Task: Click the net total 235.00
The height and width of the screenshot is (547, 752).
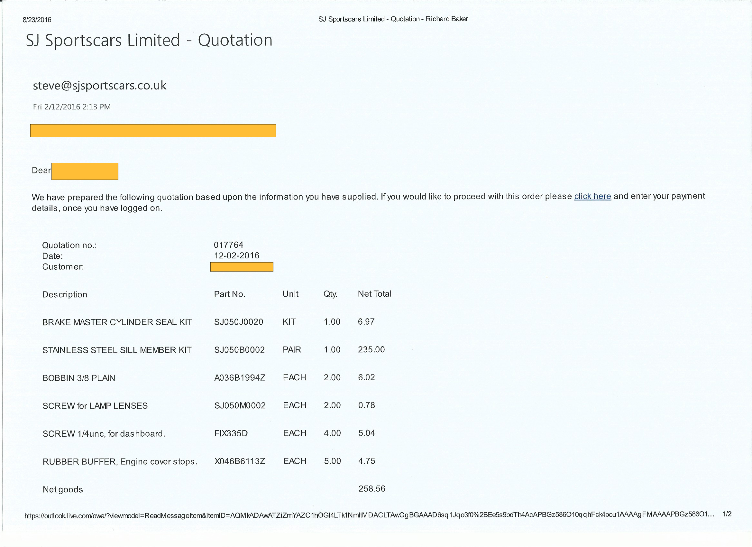Action: click(x=371, y=349)
